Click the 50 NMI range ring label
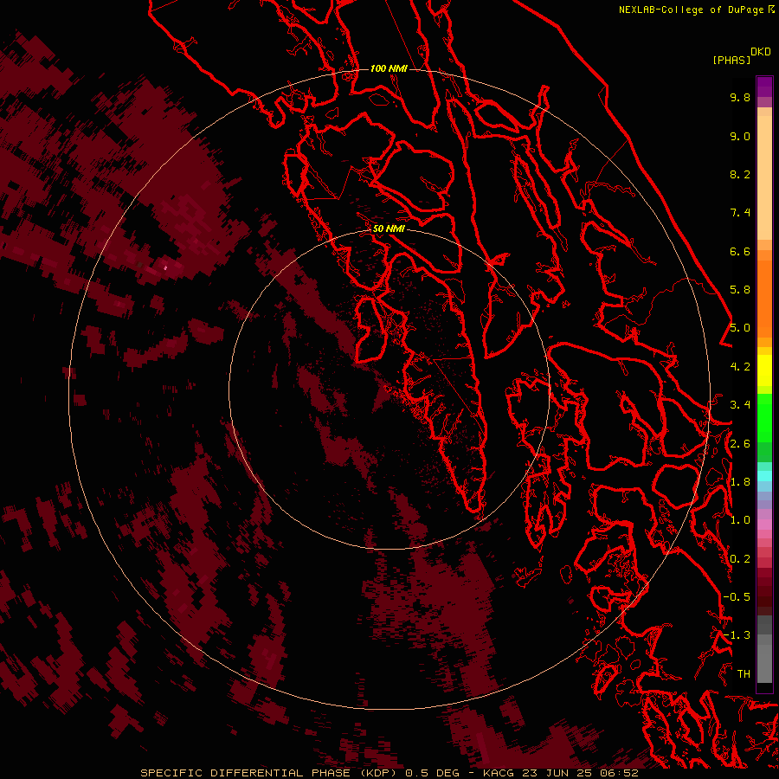This screenshot has width=779, height=779. pos(389,229)
